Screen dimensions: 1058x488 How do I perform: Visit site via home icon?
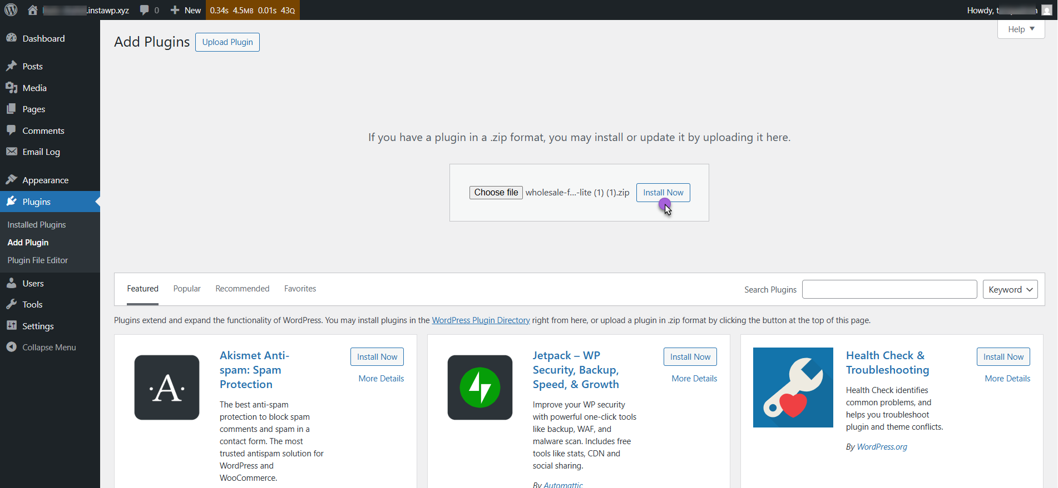tap(33, 10)
